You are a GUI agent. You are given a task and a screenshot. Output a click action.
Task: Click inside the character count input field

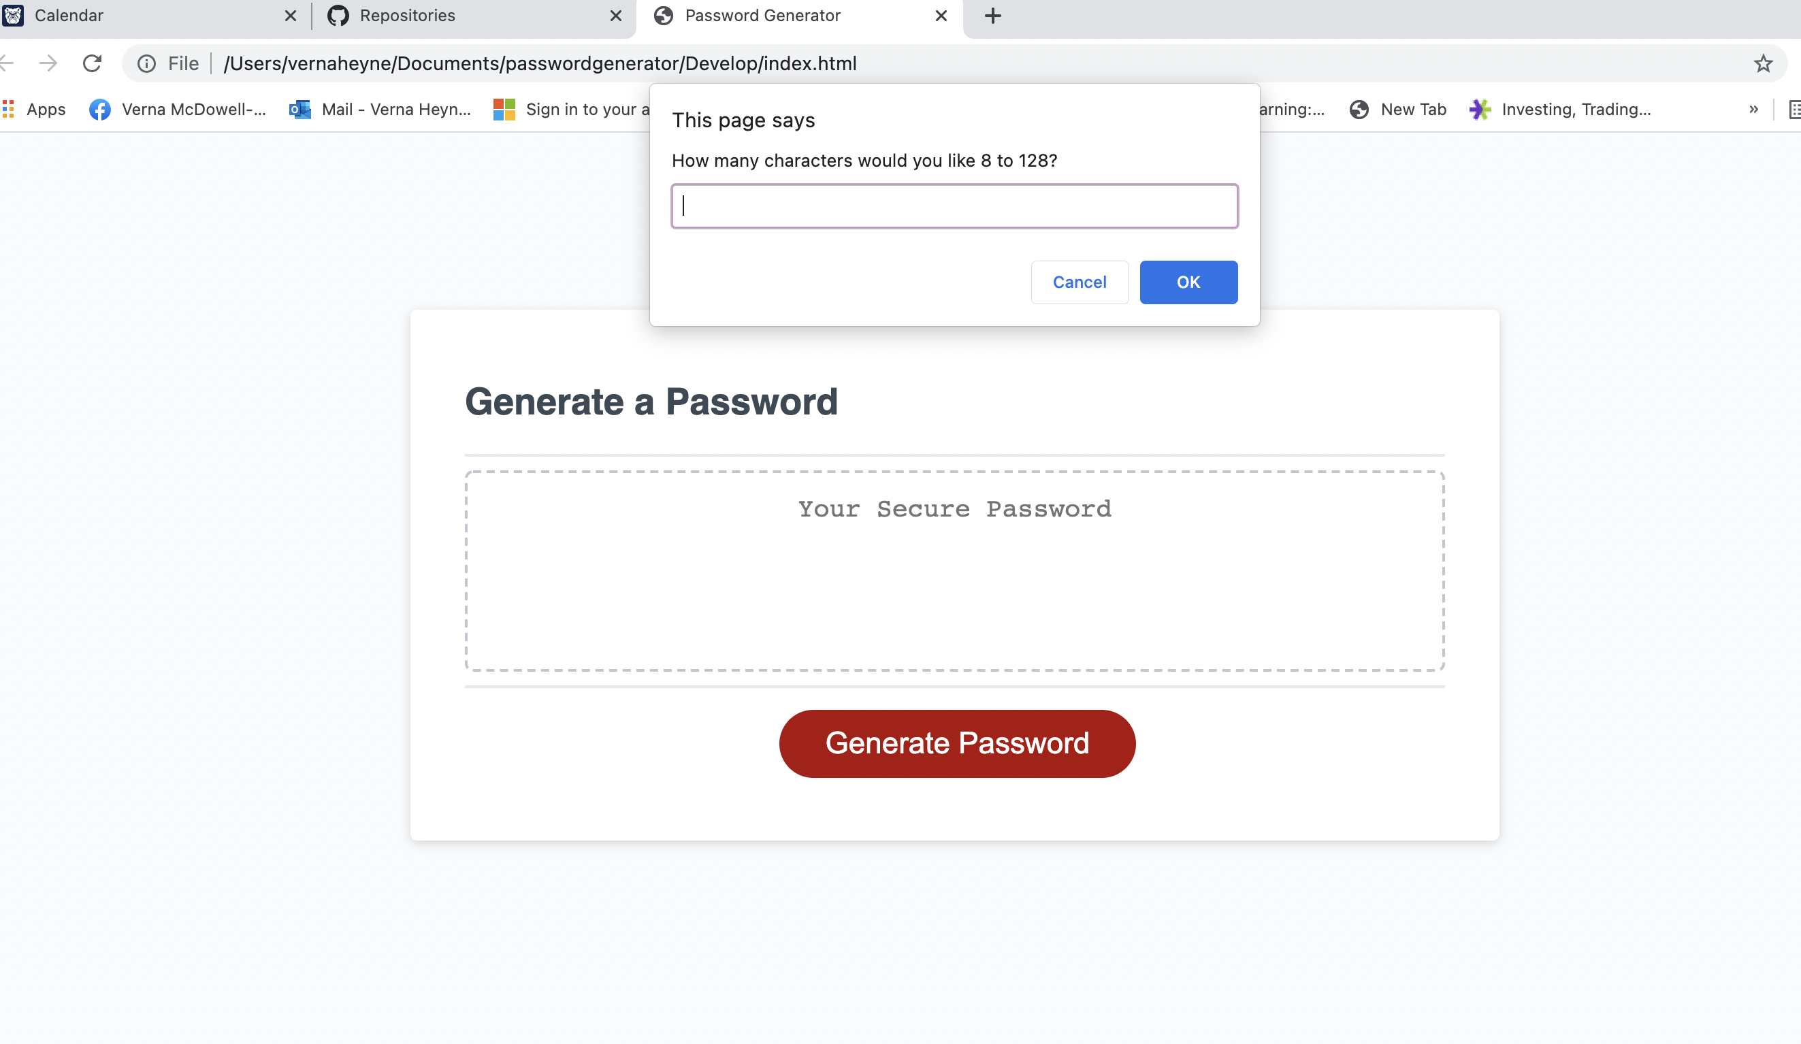(955, 206)
